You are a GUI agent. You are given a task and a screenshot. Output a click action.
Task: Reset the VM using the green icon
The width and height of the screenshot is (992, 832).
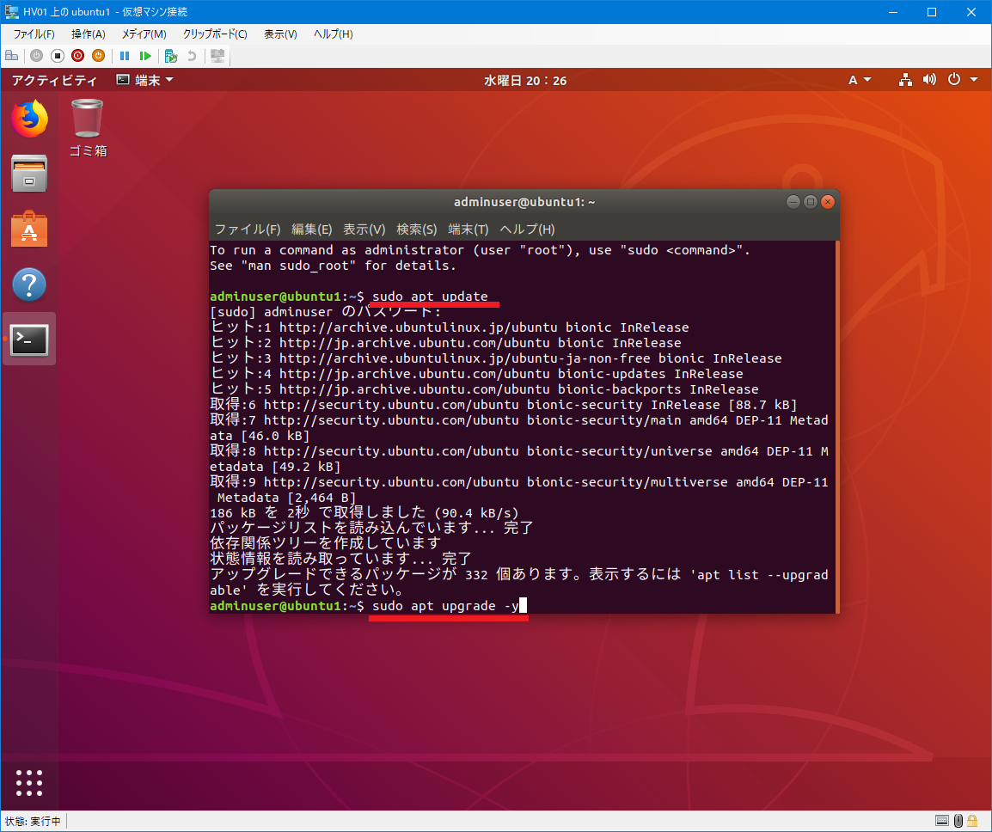pyautogui.click(x=145, y=56)
